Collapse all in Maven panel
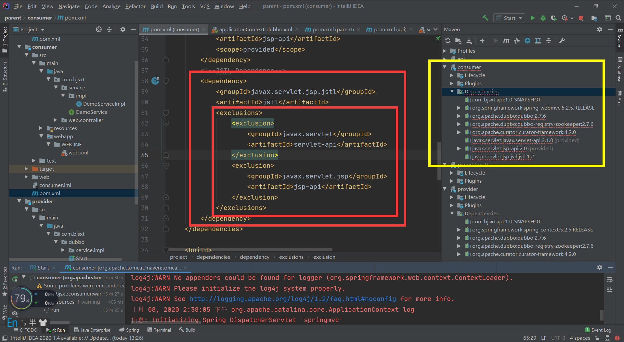This screenshot has height=342, width=624. coord(549,41)
